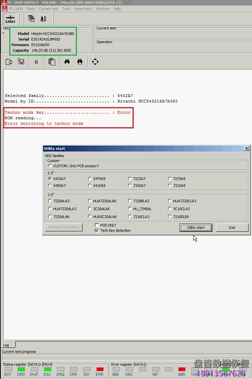
Task: Select the HUA7230ALA6 family radio button
Action: pos(90,201)
